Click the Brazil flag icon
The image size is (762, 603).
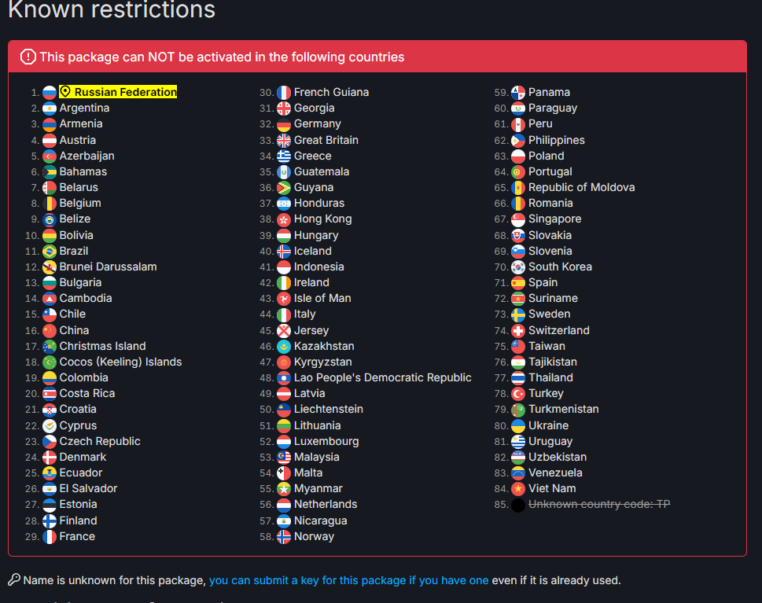tap(49, 252)
